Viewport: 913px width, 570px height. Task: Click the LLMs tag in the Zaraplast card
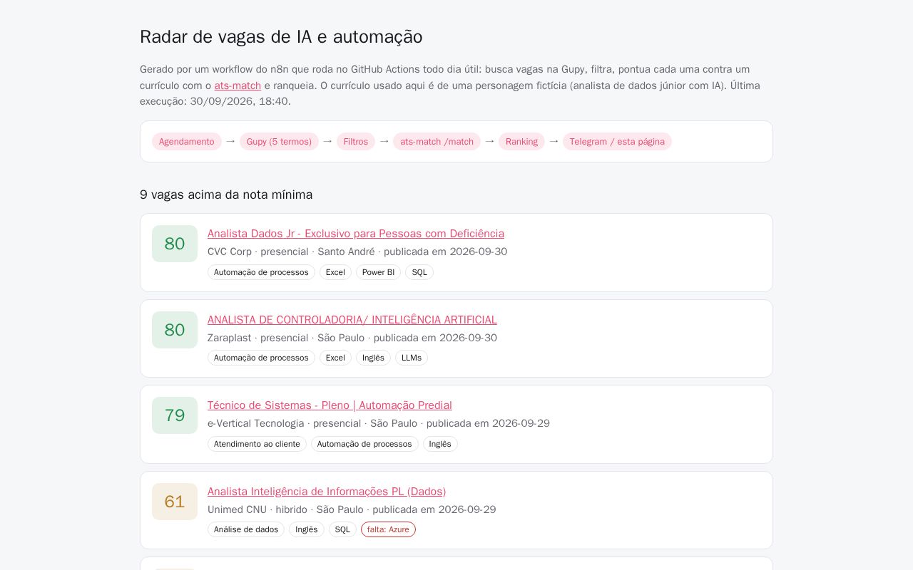412,358
